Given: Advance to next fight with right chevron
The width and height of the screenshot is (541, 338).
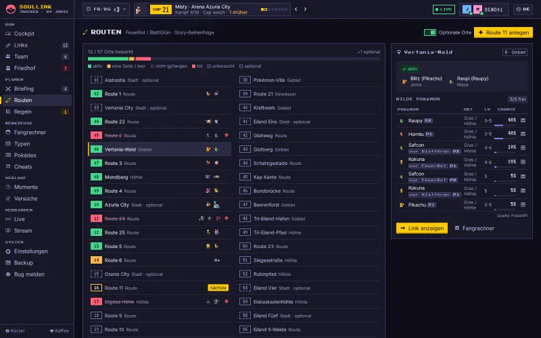Looking at the screenshot, I should coord(305,9).
